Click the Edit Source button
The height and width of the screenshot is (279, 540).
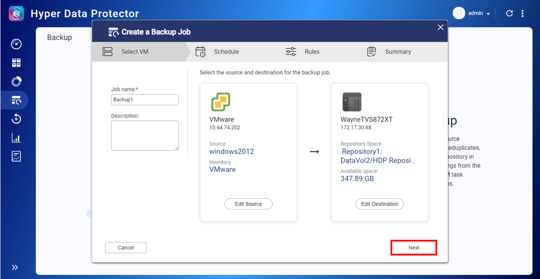click(248, 204)
